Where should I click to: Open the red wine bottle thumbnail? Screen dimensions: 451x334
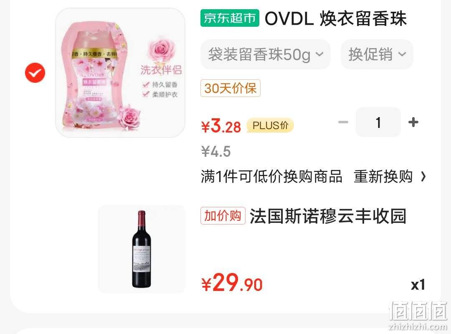(x=142, y=249)
